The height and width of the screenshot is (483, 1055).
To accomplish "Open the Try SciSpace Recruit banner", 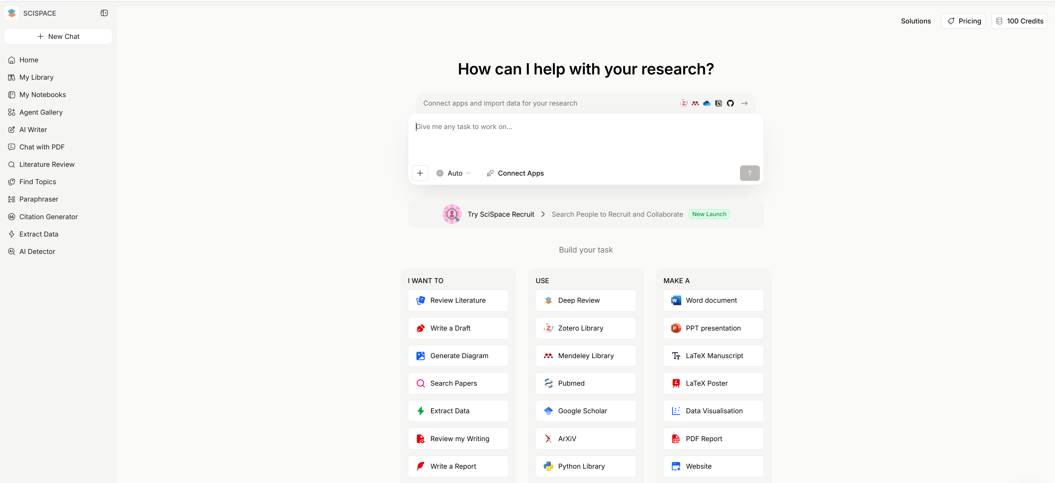I will point(586,214).
